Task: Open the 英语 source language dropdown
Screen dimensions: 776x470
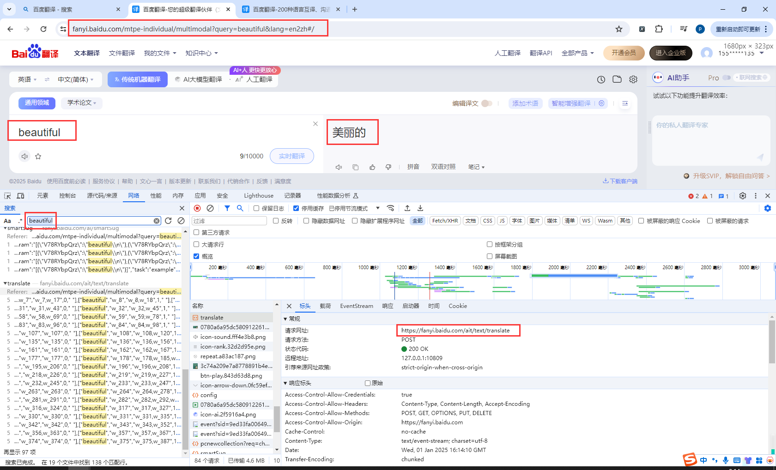Action: (x=27, y=79)
